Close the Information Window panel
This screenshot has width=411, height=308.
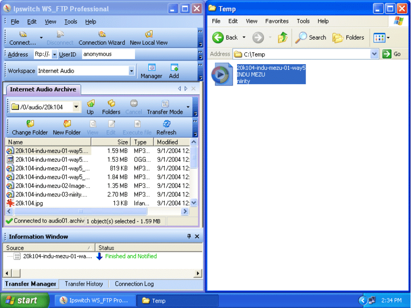(197, 236)
